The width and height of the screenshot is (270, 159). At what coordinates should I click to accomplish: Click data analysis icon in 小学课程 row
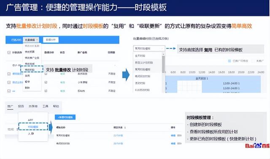pos(46,82)
